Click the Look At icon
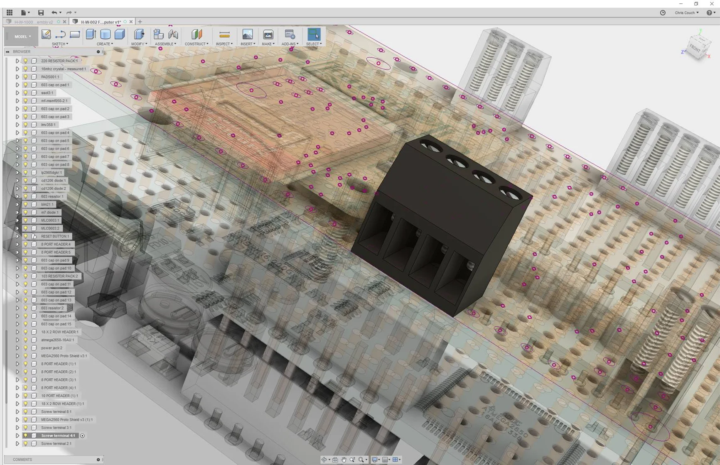This screenshot has height=465, width=720. pyautogui.click(x=335, y=460)
